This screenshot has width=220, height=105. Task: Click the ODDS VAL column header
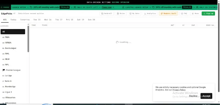click(210, 25)
